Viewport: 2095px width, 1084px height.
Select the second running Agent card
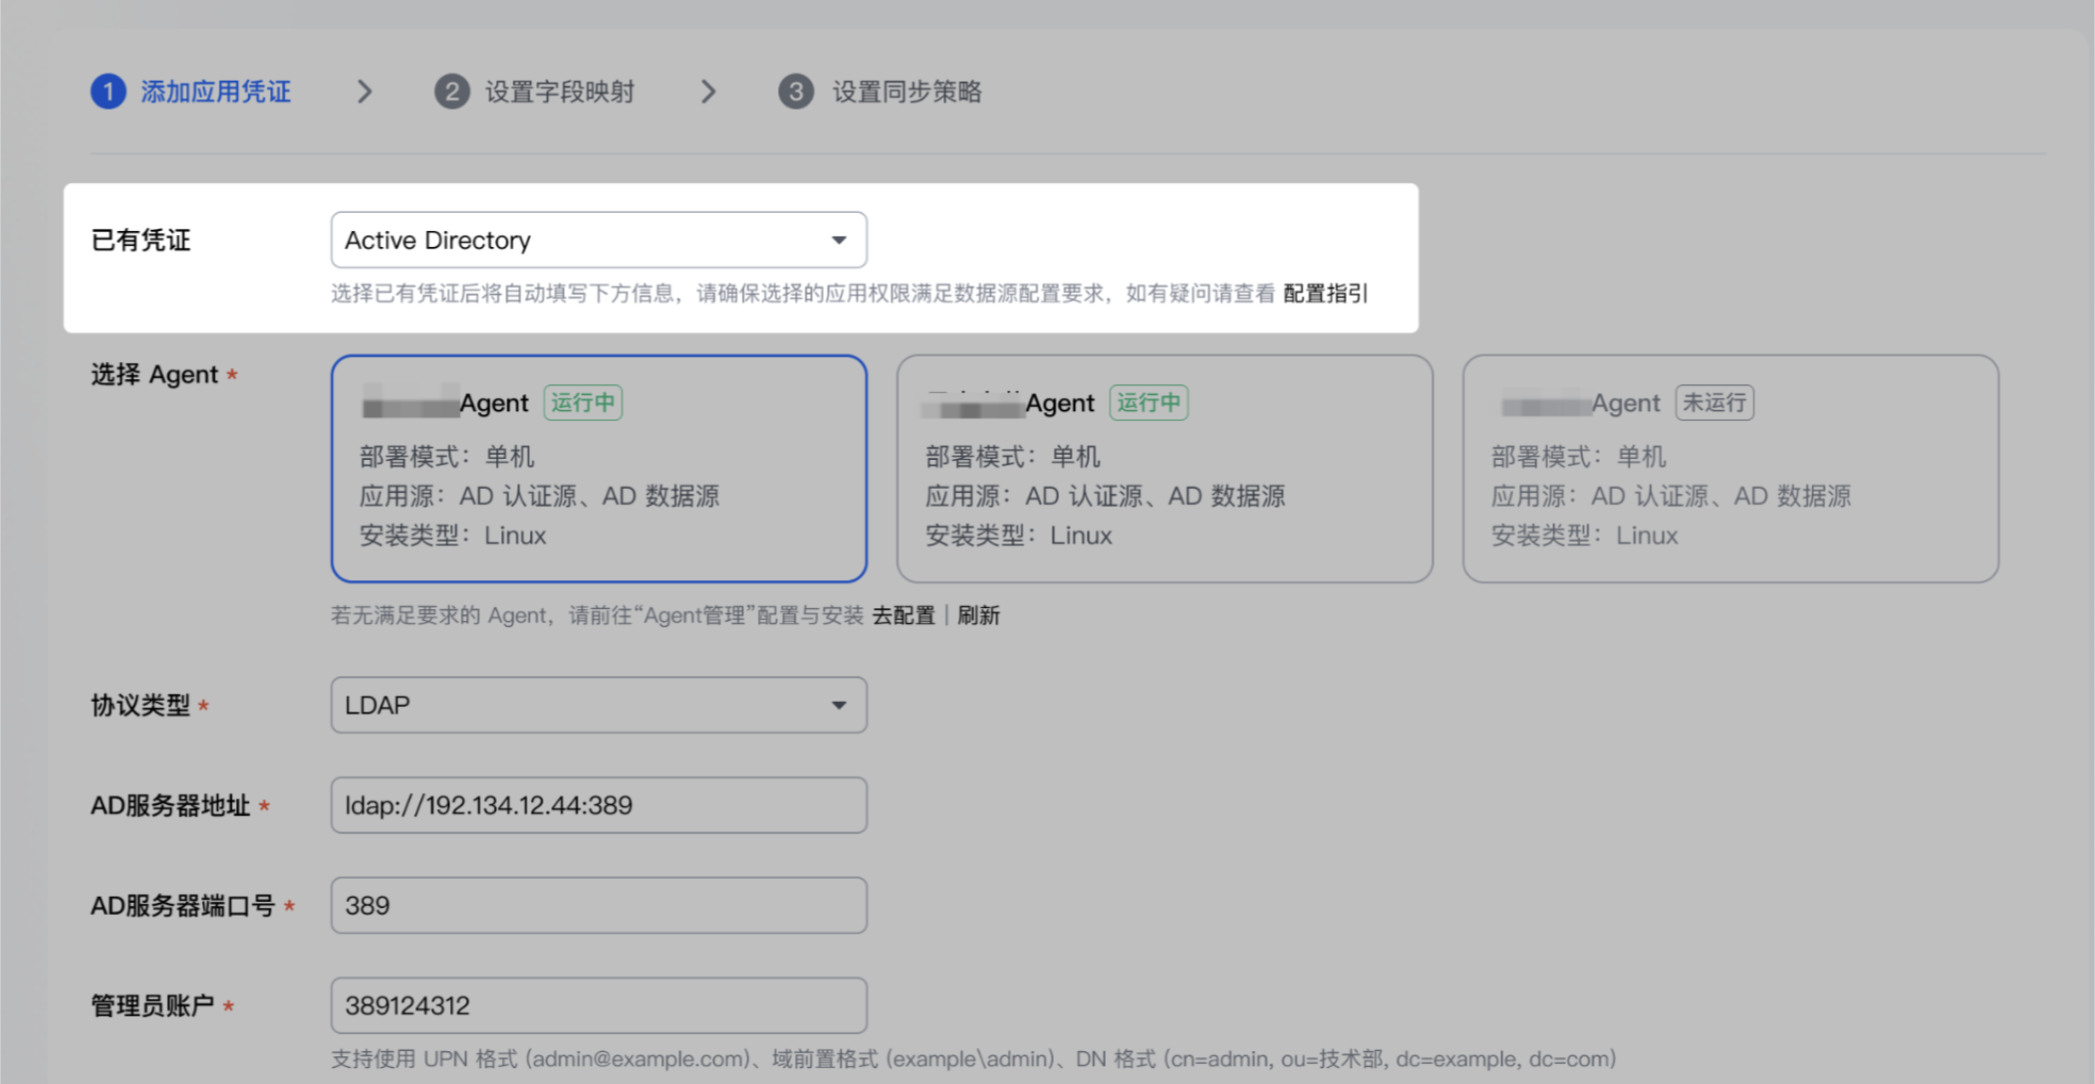tap(1165, 468)
